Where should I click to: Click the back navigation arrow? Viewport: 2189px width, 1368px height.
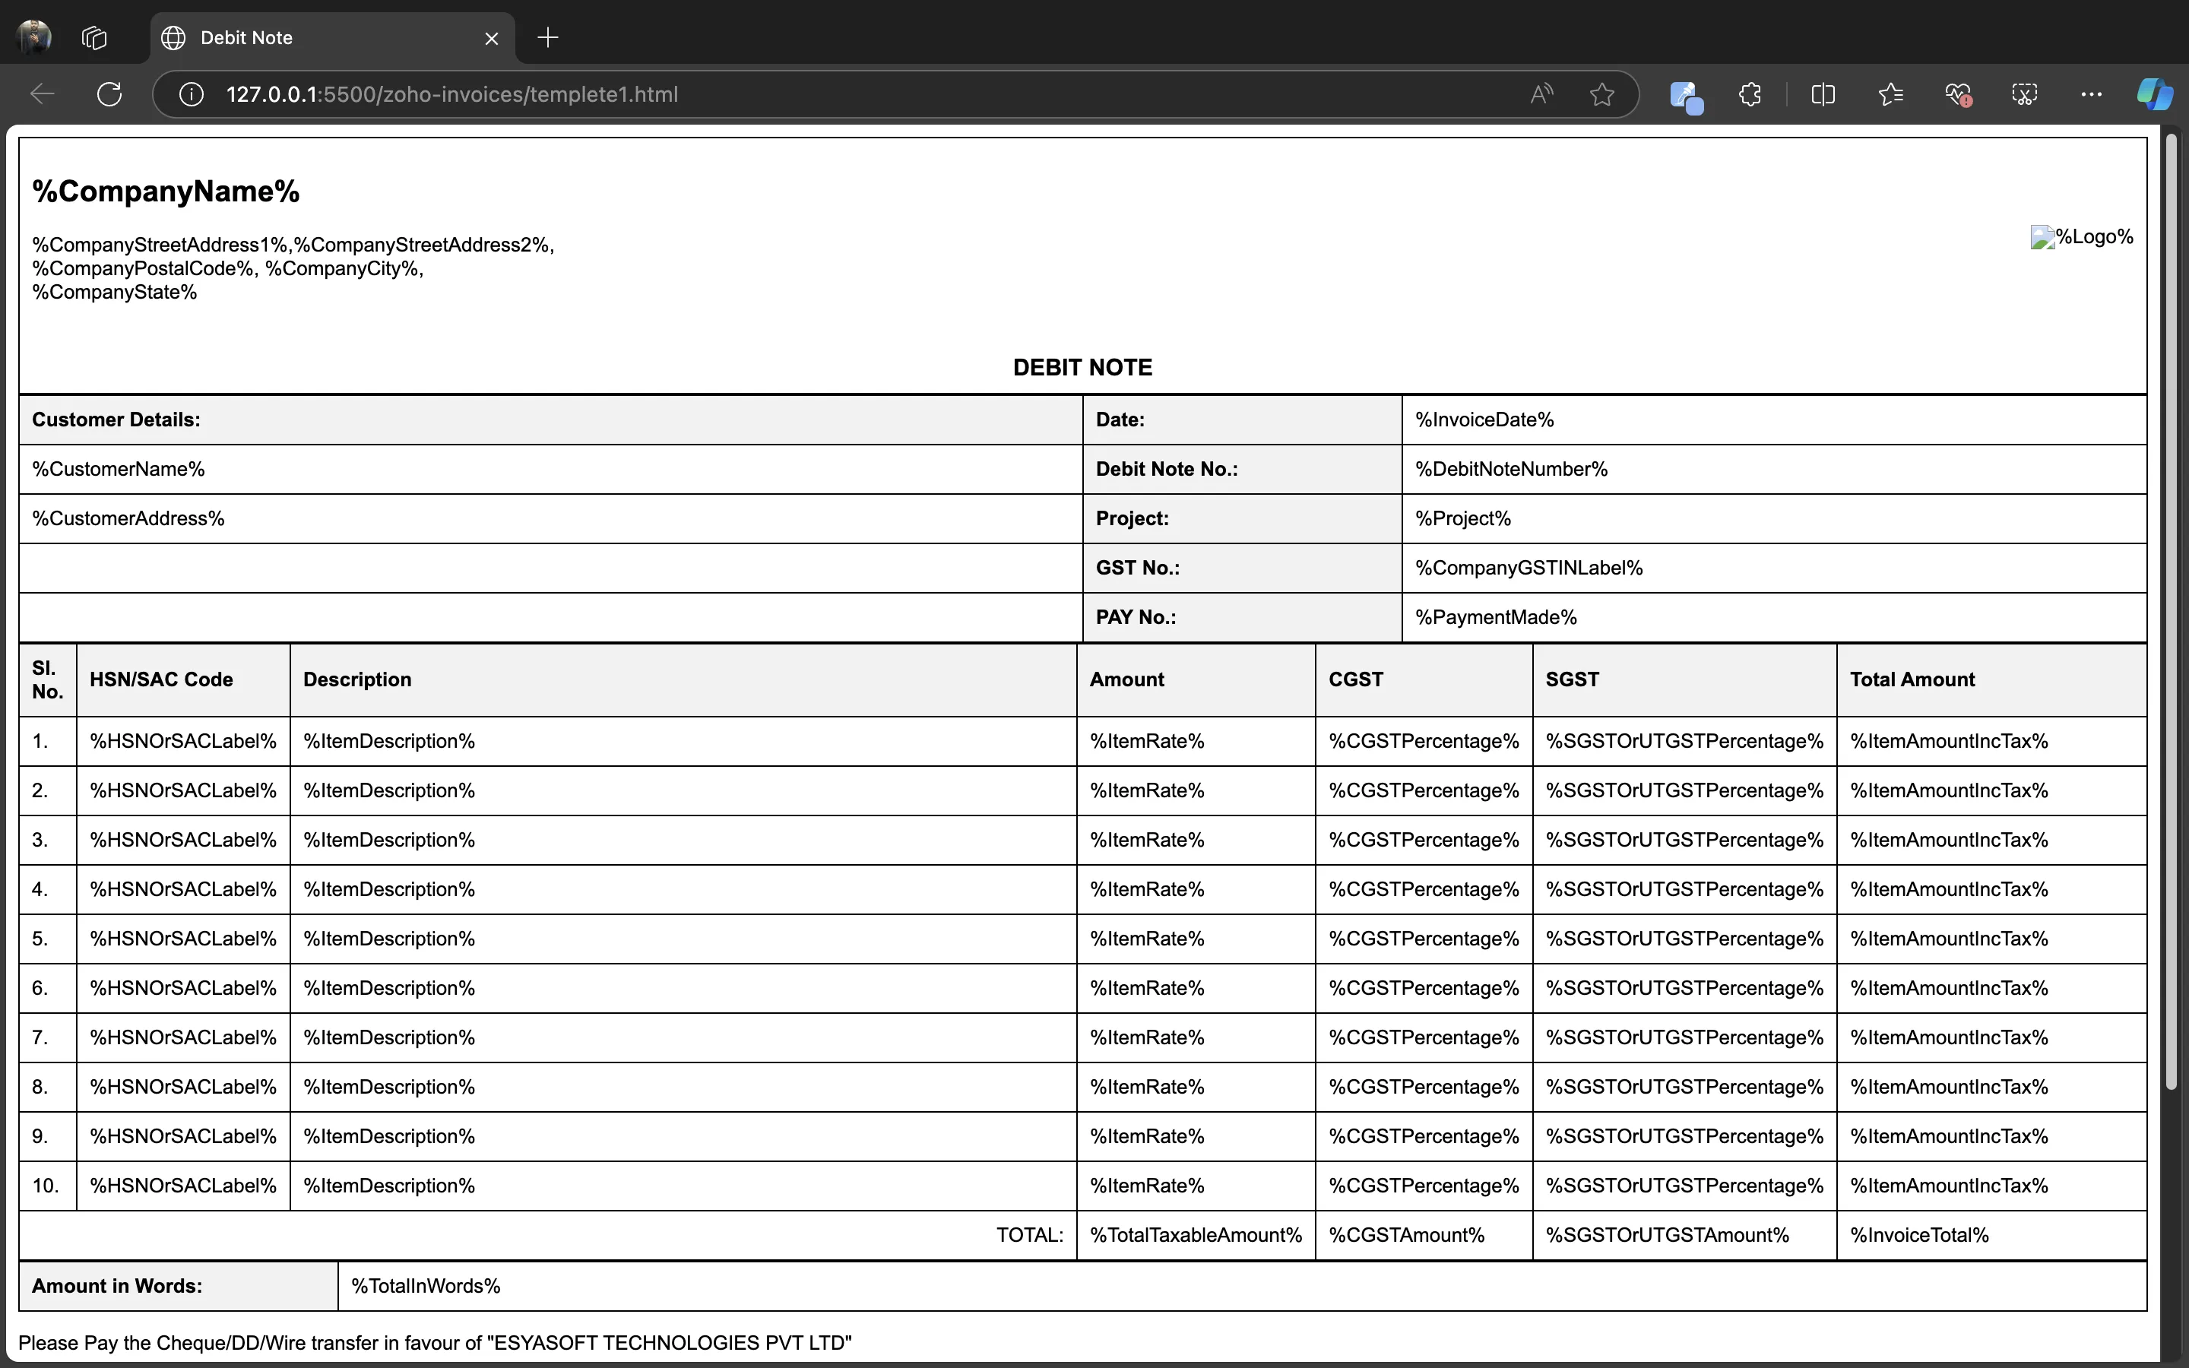[x=43, y=94]
